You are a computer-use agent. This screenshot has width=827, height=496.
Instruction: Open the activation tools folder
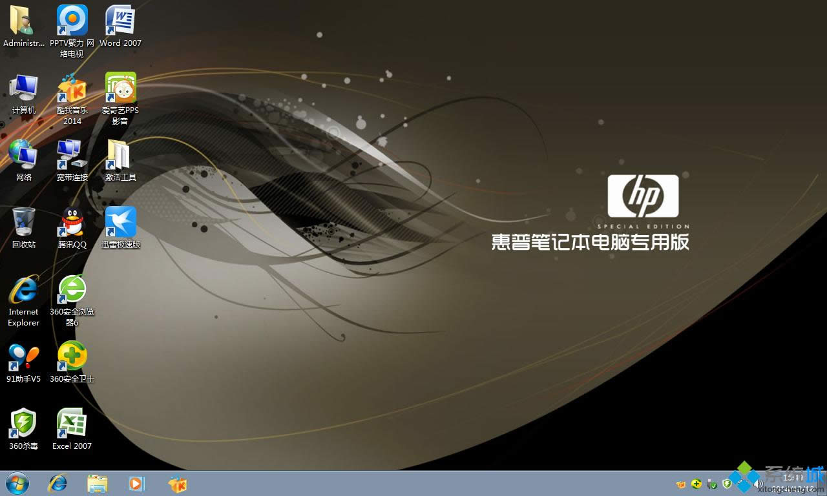coord(120,156)
